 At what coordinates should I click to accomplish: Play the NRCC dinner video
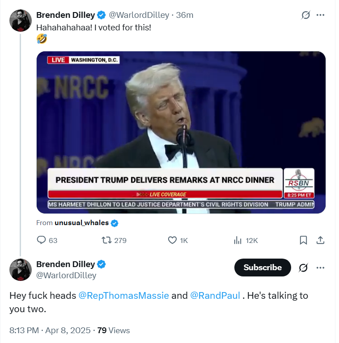pos(181,132)
